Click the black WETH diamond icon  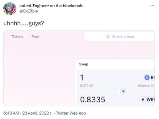click(143, 100)
